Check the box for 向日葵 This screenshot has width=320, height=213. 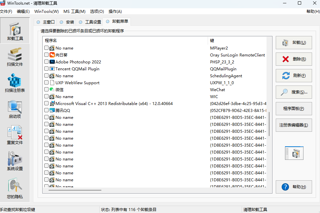tap(46, 55)
